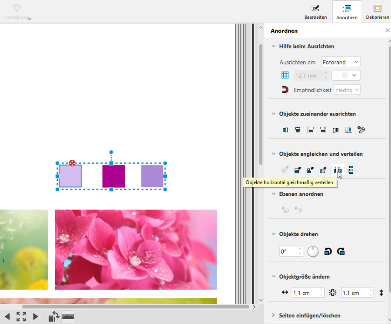Viewport: 391px width, 324px height.
Task: Click the rotation angle input field
Action: [x=288, y=251]
